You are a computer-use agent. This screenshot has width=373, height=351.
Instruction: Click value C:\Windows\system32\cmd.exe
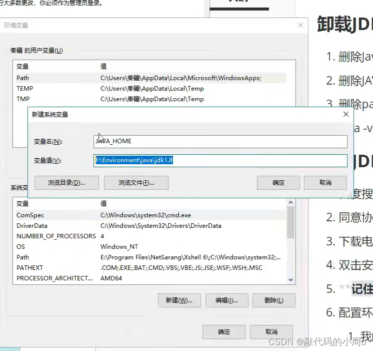pyautogui.click(x=145, y=215)
